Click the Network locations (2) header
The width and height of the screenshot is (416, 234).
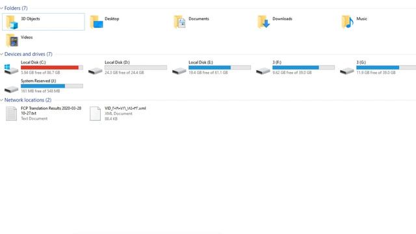click(28, 100)
